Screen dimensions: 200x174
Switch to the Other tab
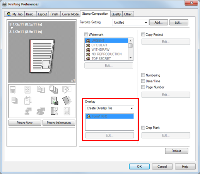pos(128,14)
